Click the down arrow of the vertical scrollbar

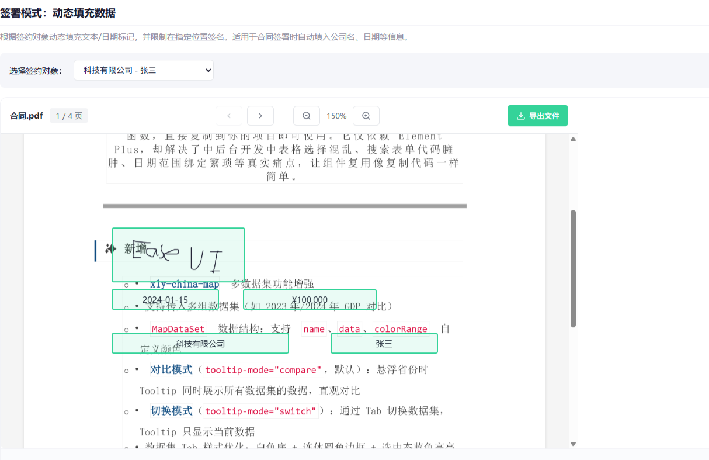pos(573,444)
